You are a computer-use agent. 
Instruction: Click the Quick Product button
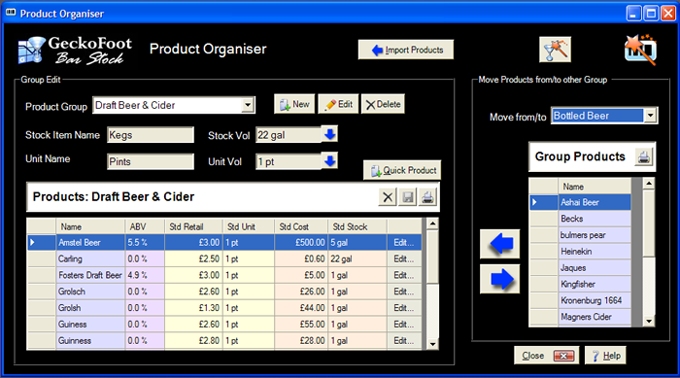coord(402,170)
